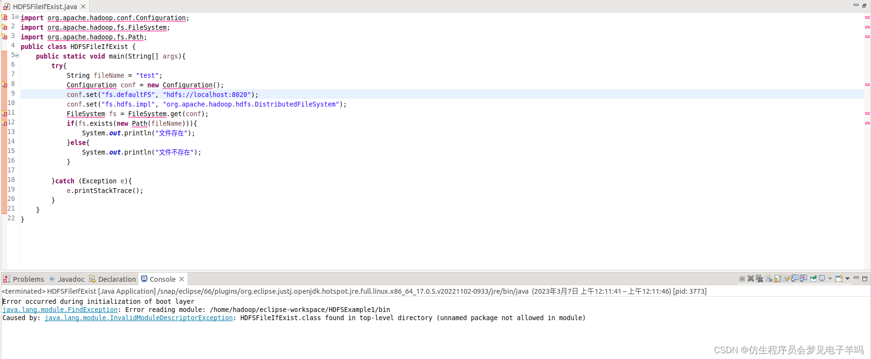871x359 pixels.
Task: Click "Error occurred during initialization of boot layer"
Action: click(x=98, y=301)
